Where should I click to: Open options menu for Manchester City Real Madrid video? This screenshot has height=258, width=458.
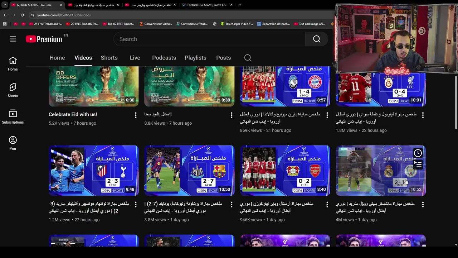pos(423,204)
